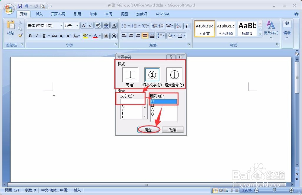Open borders dropdown arrow
The image size is (302, 195).
tap(184, 36)
